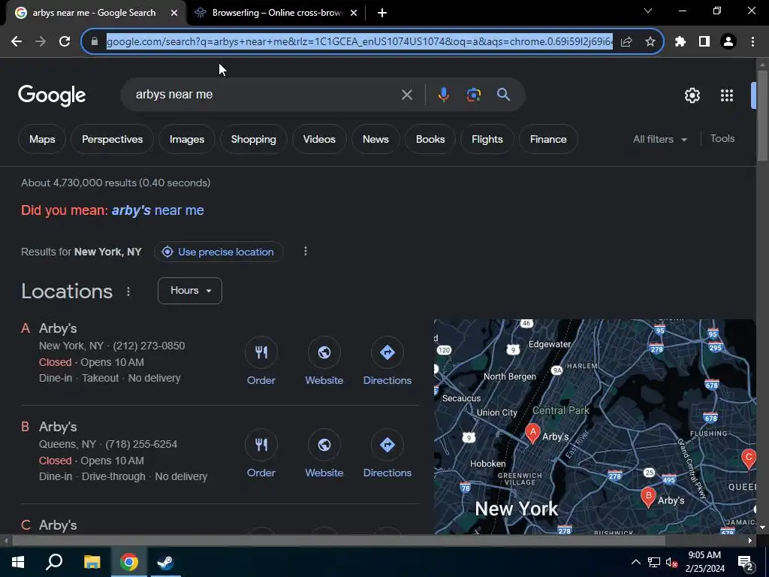Open the Arby's Queens listing
This screenshot has height=577, width=769.
pyautogui.click(x=58, y=427)
